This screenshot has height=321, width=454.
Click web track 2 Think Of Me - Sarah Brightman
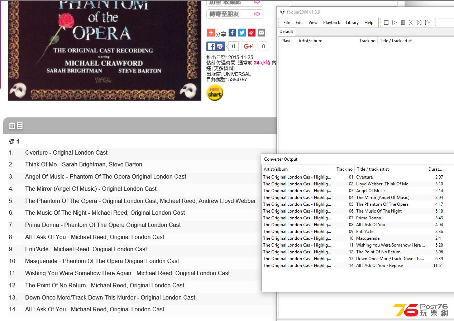83,165
